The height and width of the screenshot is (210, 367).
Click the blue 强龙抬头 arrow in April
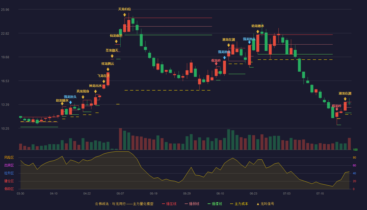[x=71, y=102]
